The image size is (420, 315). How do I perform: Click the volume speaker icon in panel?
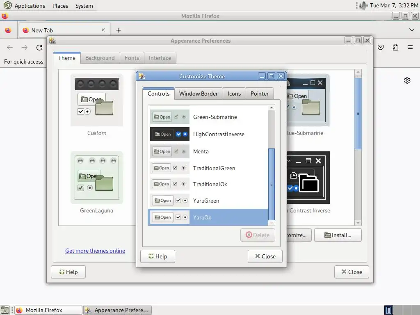coord(363,6)
